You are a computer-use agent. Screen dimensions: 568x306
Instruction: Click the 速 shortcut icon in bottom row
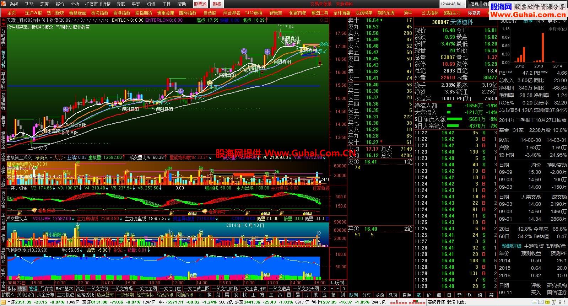pos(324,295)
